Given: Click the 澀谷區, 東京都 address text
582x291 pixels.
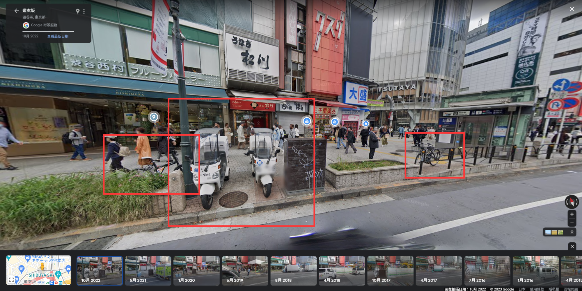Looking at the screenshot, I should [x=34, y=17].
